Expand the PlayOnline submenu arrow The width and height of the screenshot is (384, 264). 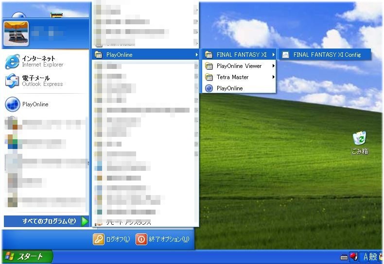(x=196, y=55)
